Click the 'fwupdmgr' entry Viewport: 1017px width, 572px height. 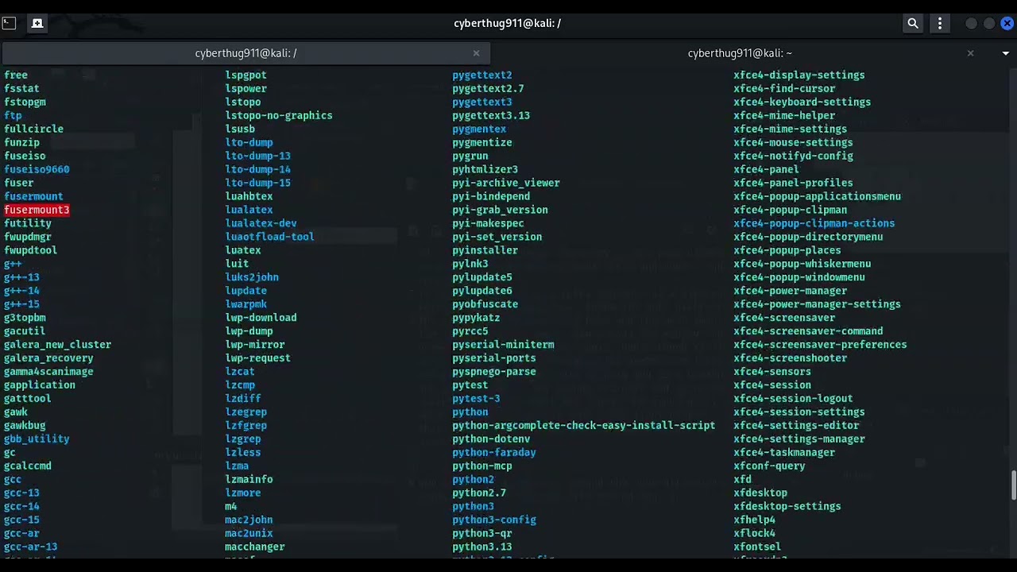tap(28, 237)
